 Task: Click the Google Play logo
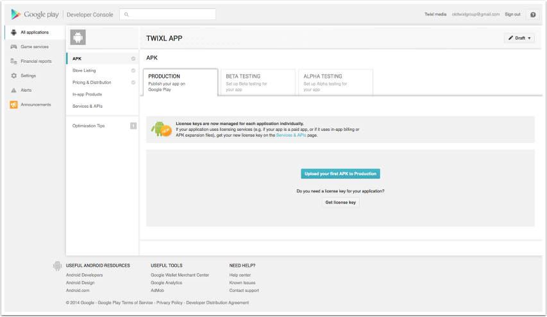35,14
